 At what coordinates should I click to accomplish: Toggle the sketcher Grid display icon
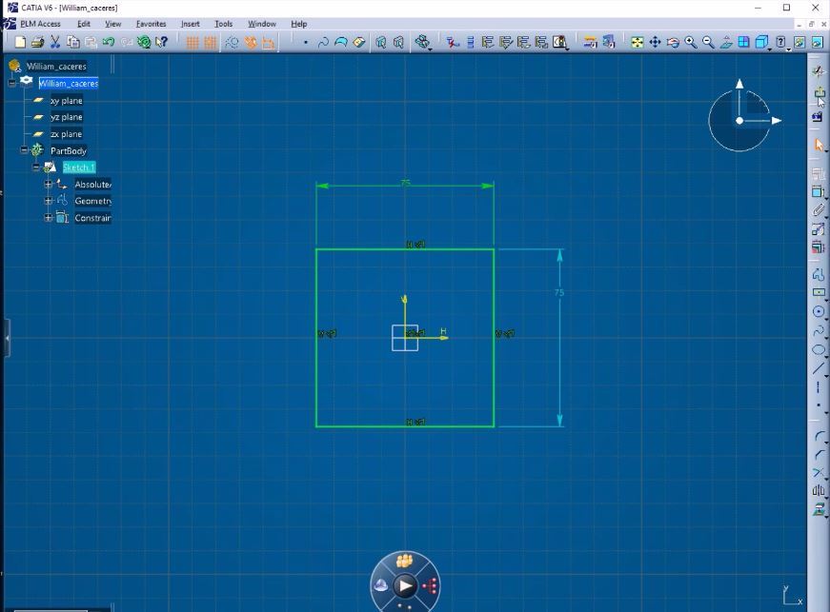192,42
